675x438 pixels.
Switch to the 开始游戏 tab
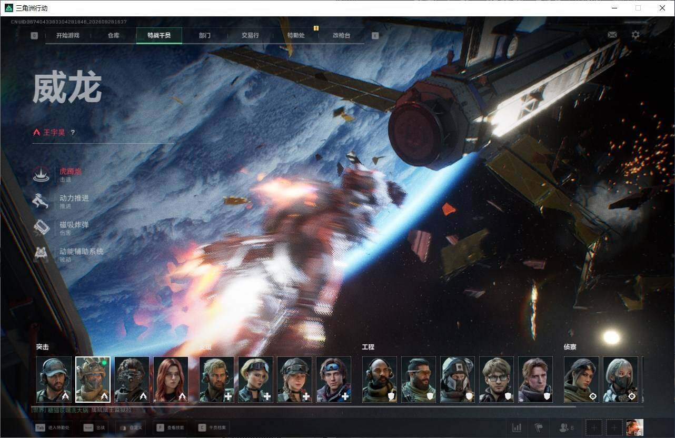(x=68, y=36)
